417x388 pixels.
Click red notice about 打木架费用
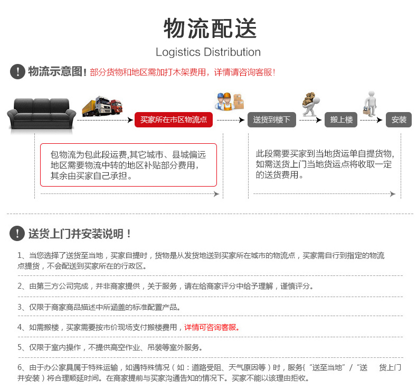tap(183, 72)
